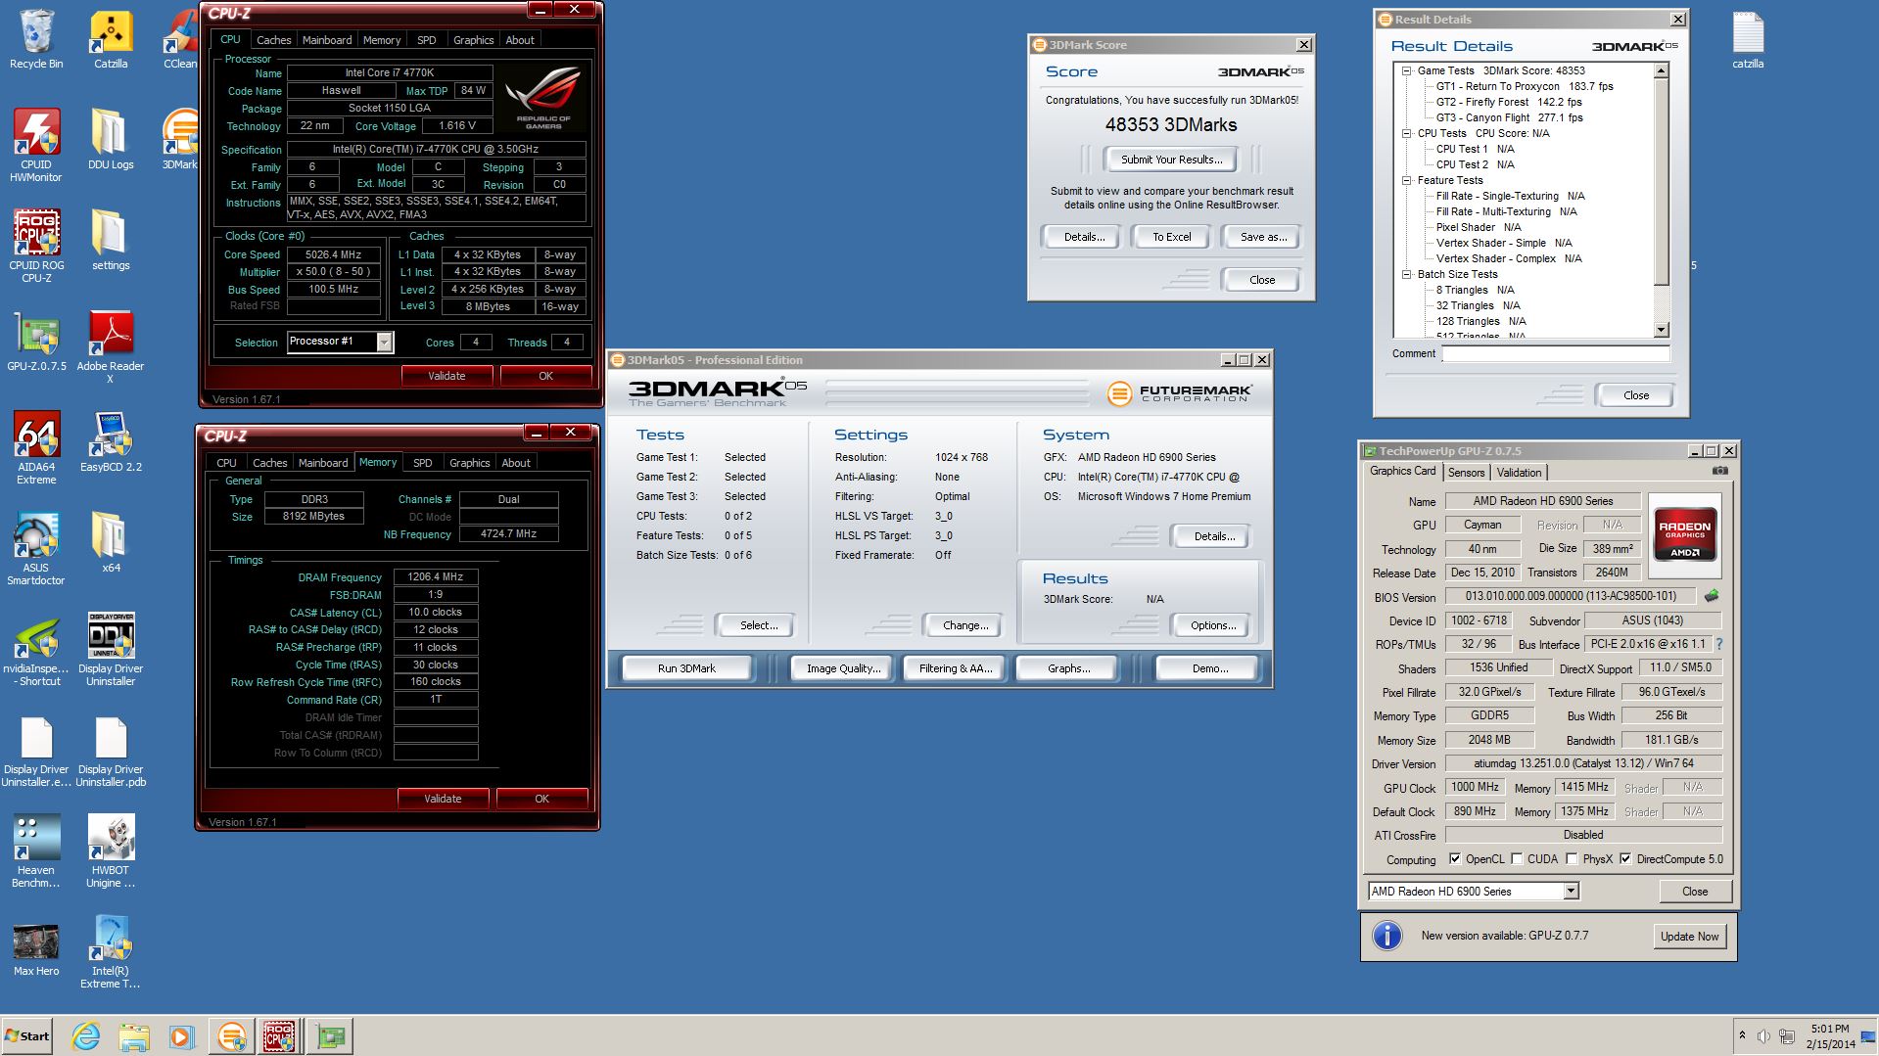Click the Comment input field in Result Details
The width and height of the screenshot is (1879, 1056).
pyautogui.click(x=1556, y=353)
